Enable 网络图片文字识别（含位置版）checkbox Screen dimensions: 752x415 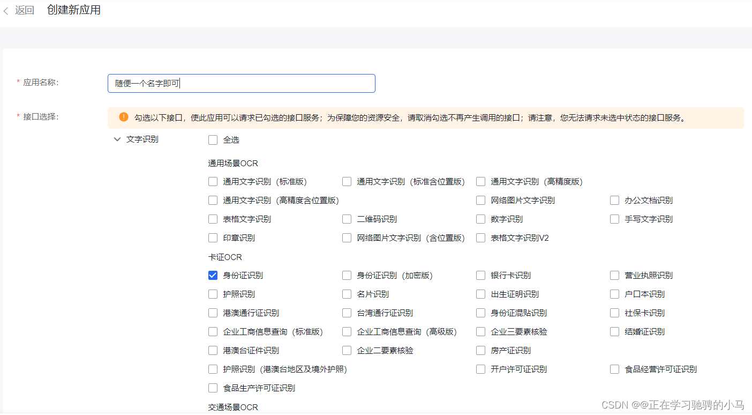347,238
